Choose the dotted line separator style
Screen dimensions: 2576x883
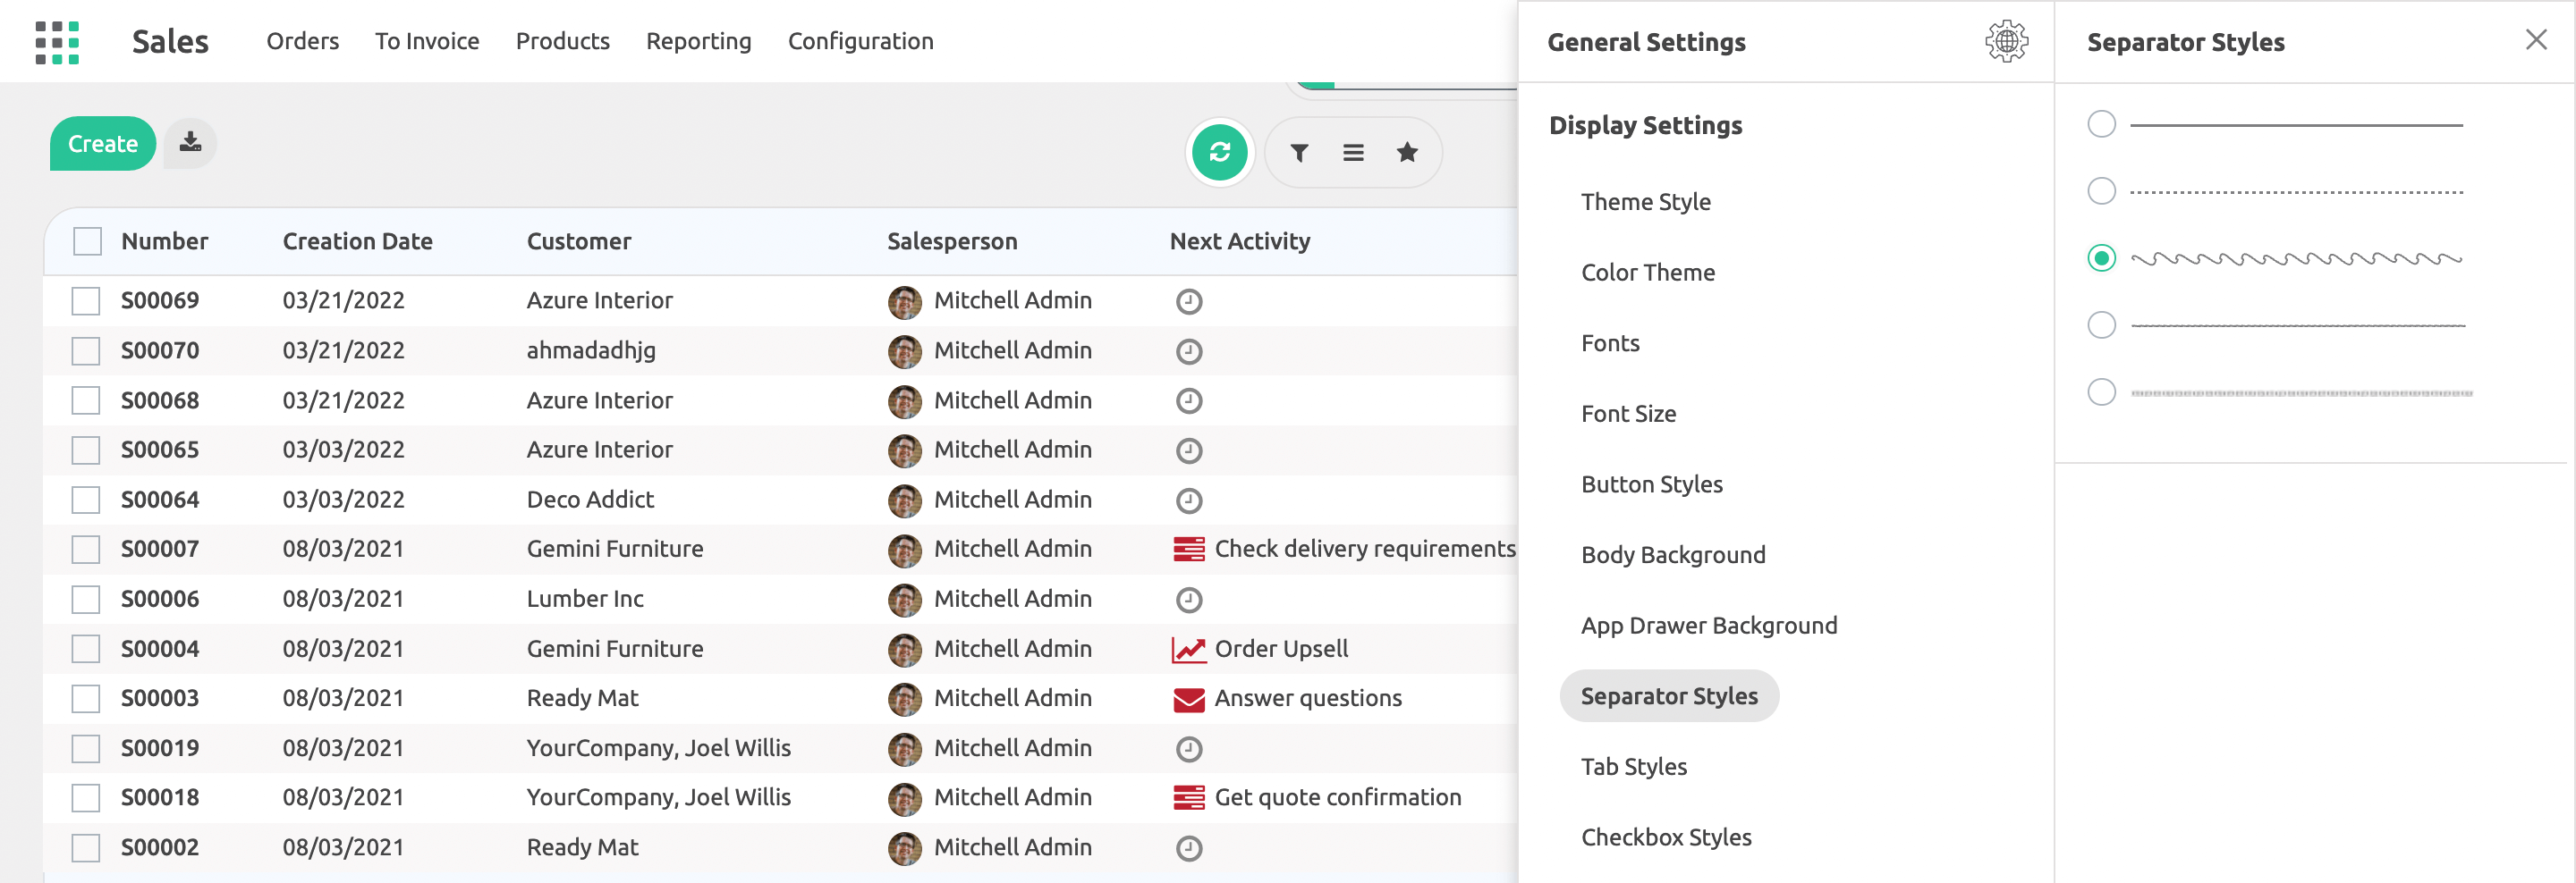point(2101,190)
